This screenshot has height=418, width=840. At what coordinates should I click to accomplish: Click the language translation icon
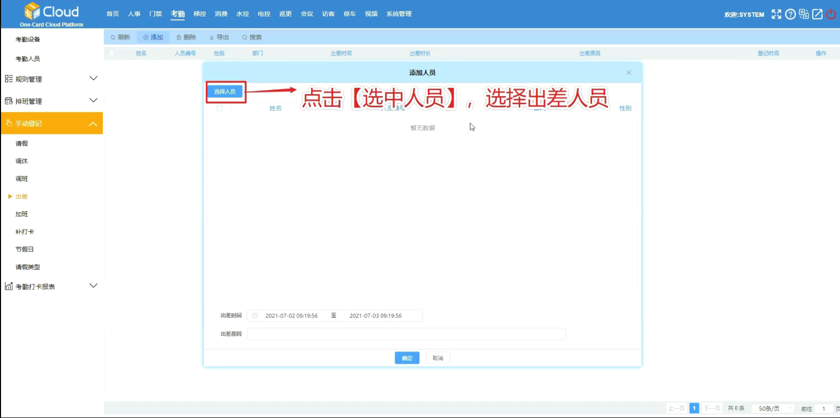pos(804,14)
